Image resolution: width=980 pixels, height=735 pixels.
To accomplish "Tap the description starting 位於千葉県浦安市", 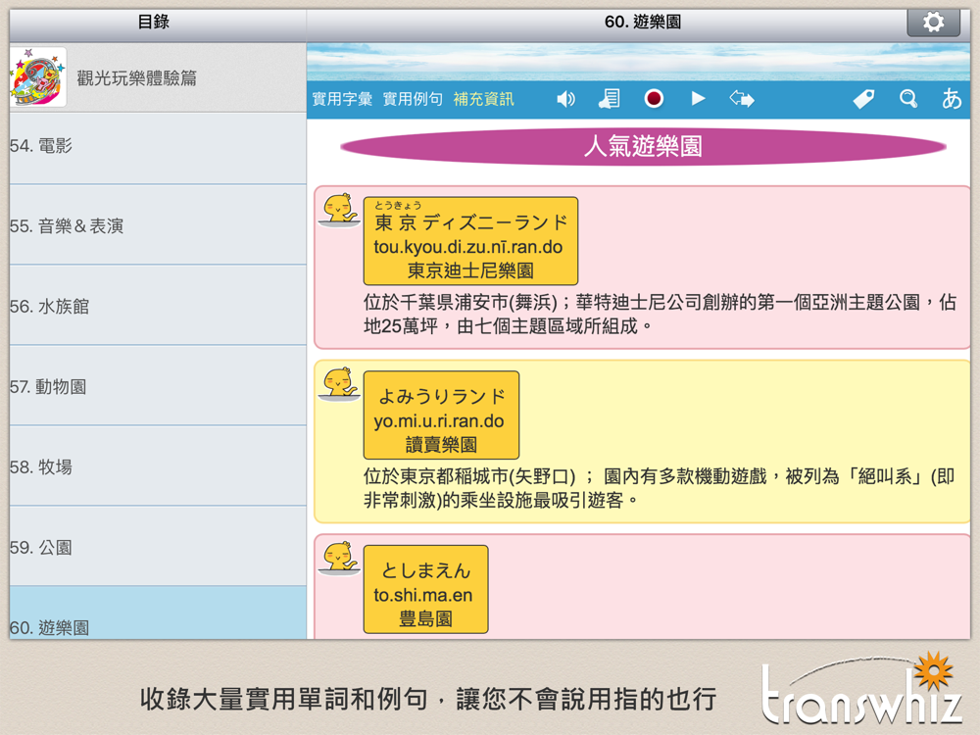I will pyautogui.click(x=660, y=315).
